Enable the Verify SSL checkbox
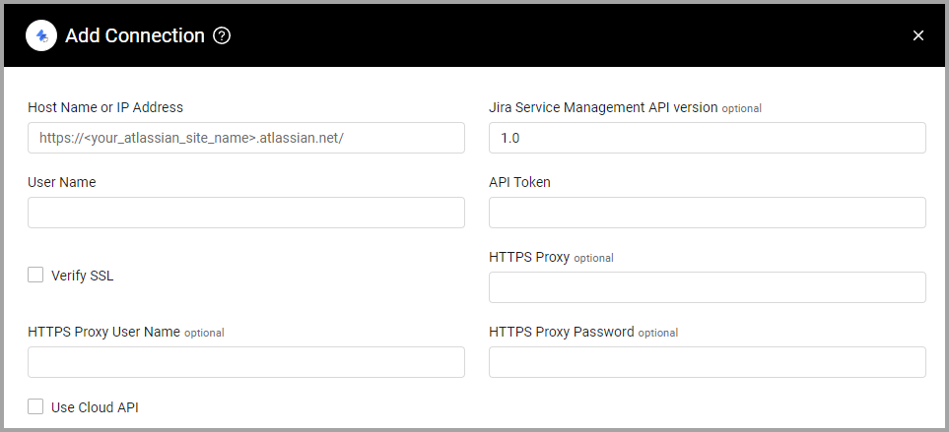The image size is (949, 432). click(35, 275)
